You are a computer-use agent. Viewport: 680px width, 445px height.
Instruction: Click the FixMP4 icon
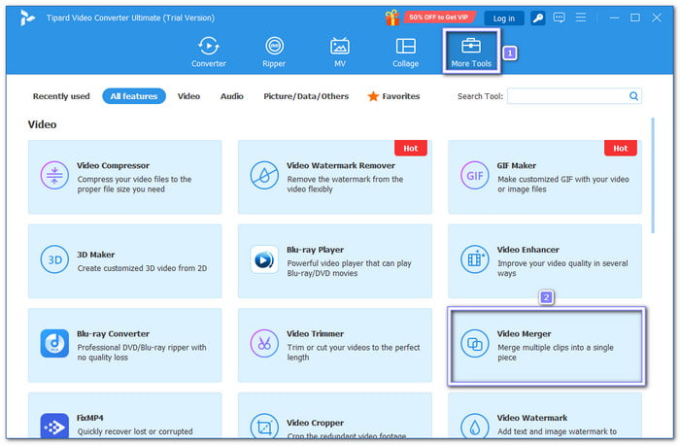click(54, 427)
